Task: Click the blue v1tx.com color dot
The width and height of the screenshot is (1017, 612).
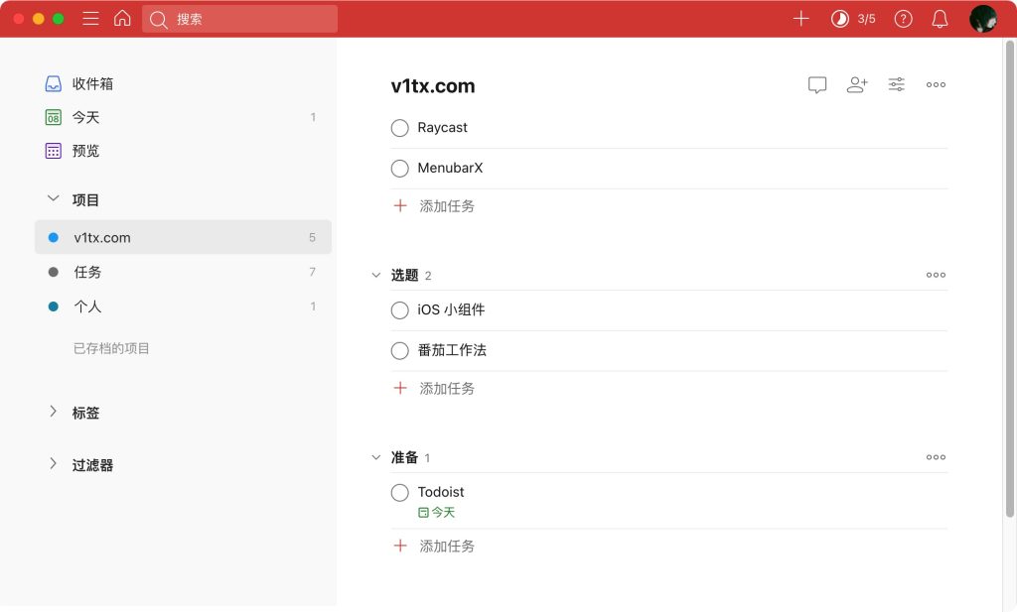Action: 54,238
